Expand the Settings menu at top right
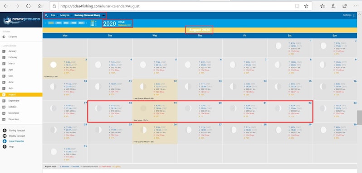This screenshot has width=362, height=173. 349,15
